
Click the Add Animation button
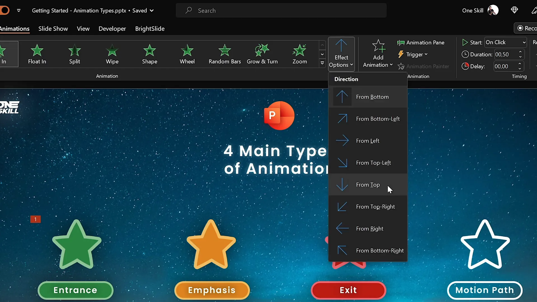378,54
